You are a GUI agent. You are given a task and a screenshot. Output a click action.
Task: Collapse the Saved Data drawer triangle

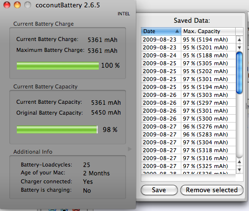129,149
